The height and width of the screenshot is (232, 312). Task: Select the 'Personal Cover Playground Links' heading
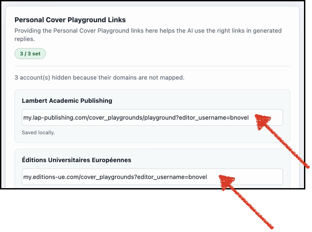click(70, 20)
